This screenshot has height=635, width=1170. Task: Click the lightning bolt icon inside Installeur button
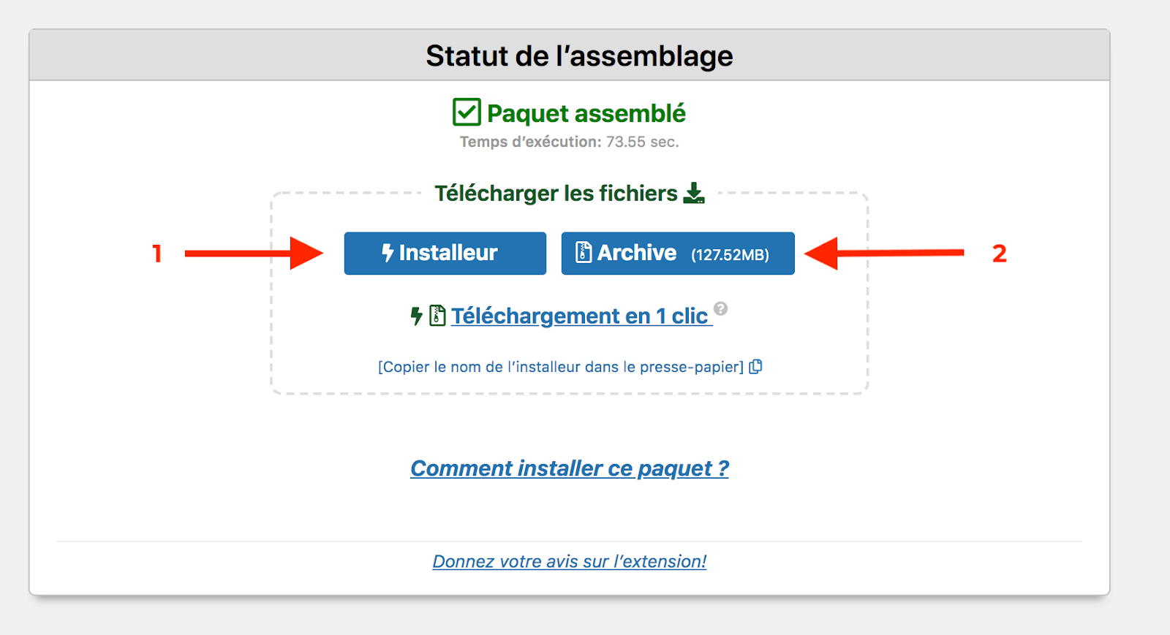click(x=388, y=253)
